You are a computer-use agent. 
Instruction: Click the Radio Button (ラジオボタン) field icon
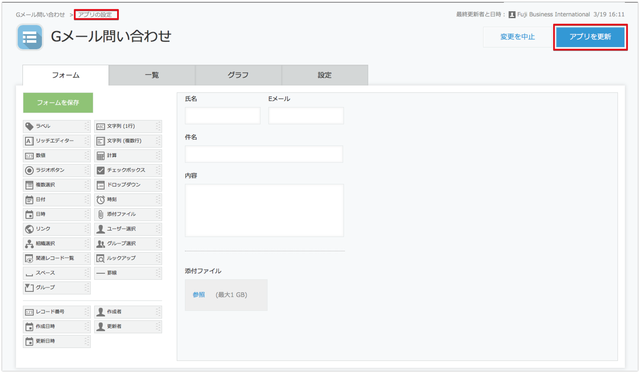[x=29, y=170]
